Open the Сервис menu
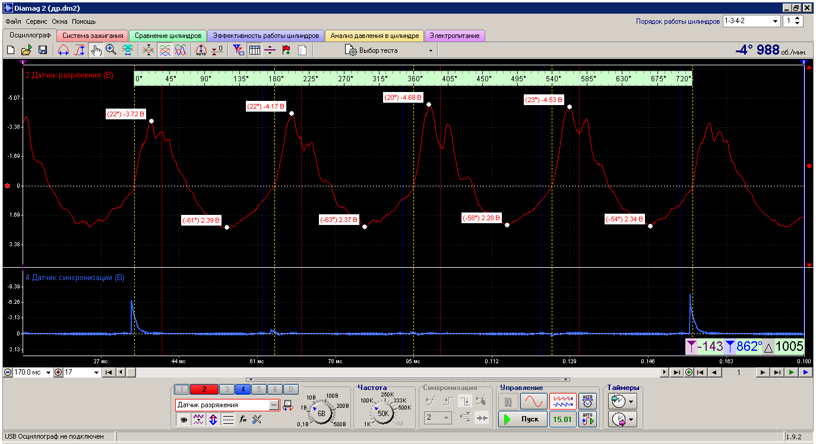The image size is (816, 444). (37, 21)
